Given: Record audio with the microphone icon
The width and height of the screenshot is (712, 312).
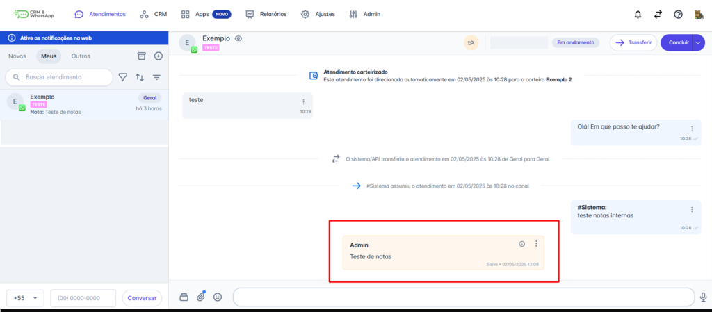Looking at the screenshot, I should tap(704, 297).
